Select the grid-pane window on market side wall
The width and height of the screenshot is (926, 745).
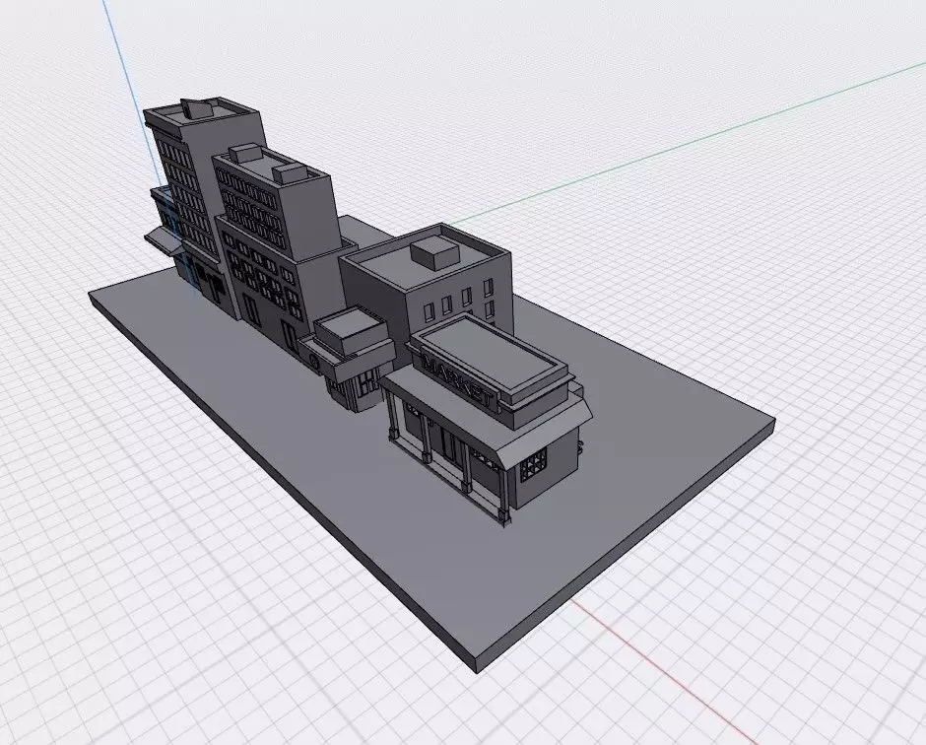(x=533, y=464)
